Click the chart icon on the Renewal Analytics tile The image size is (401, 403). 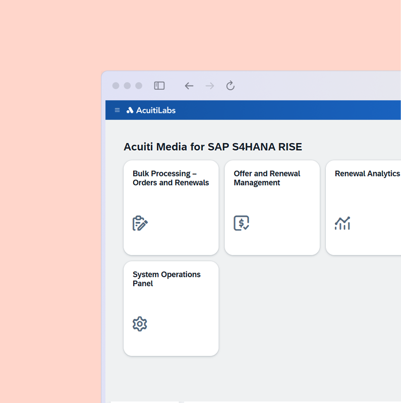pyautogui.click(x=342, y=223)
